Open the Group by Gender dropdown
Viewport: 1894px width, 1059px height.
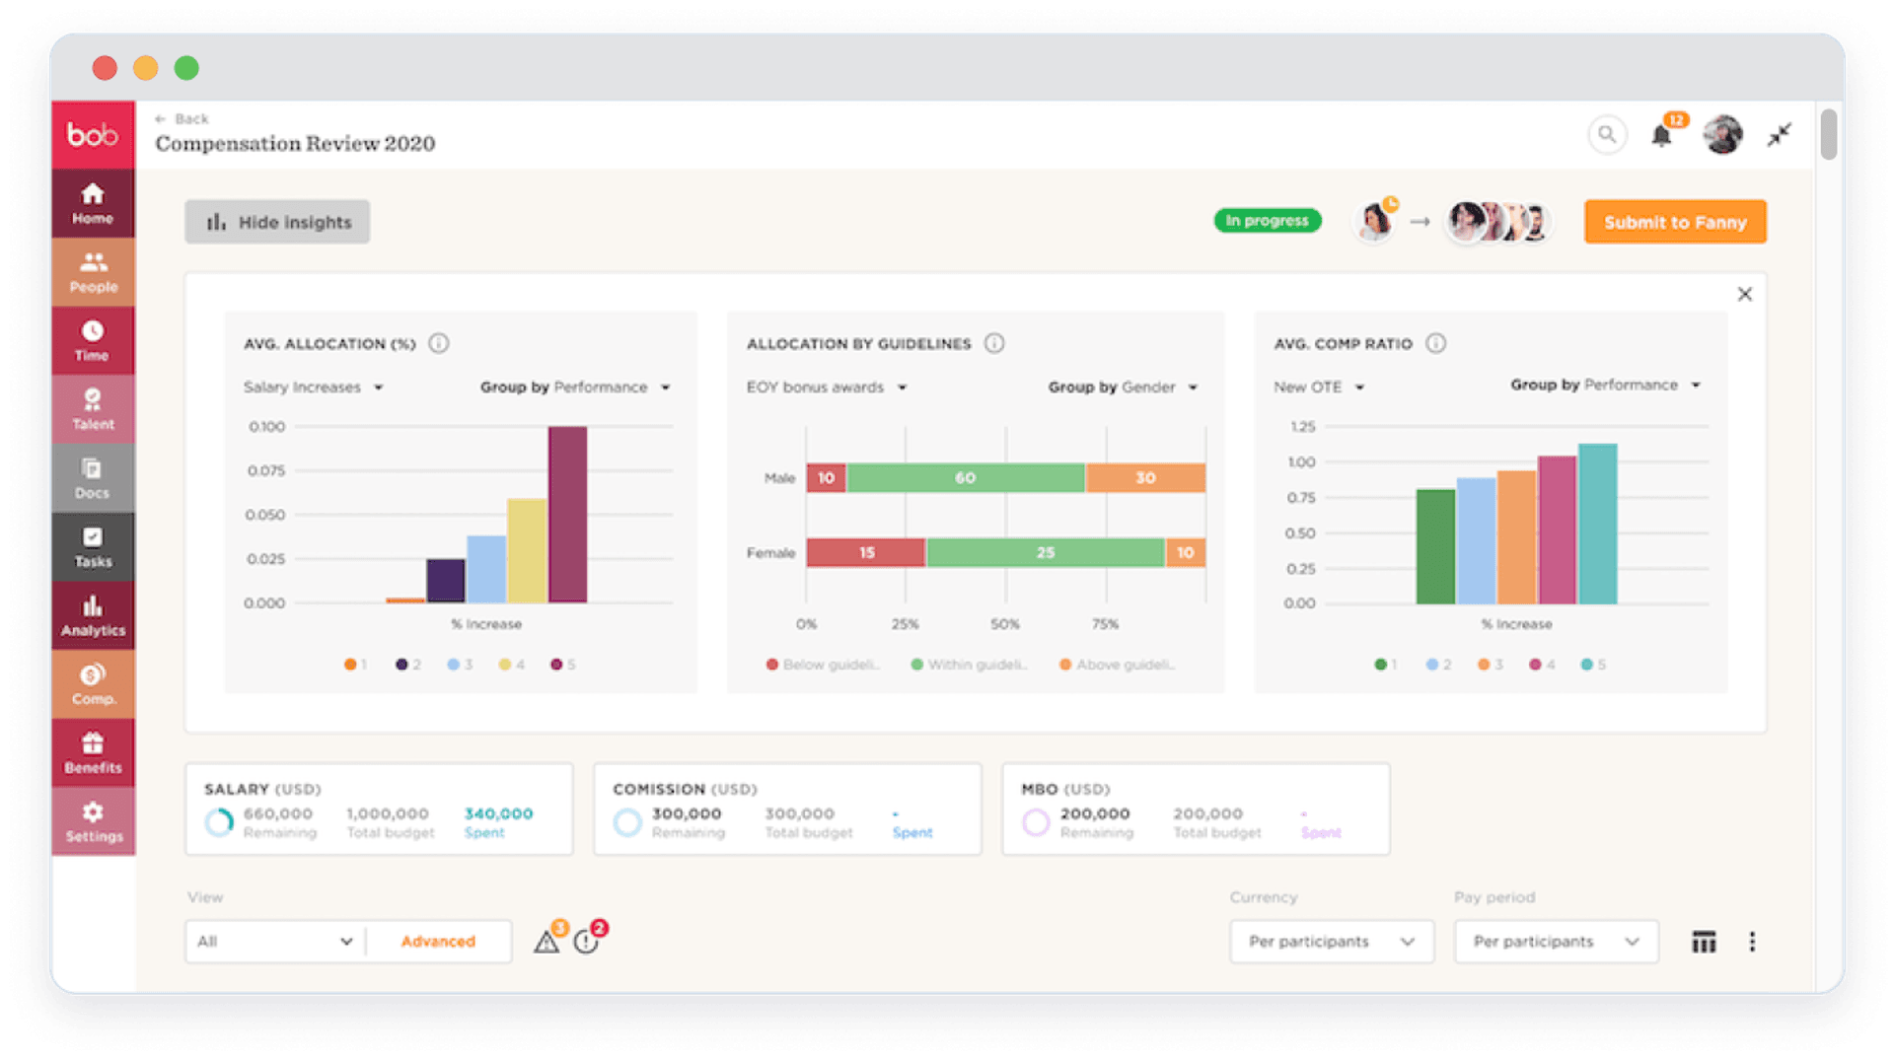tap(1123, 388)
